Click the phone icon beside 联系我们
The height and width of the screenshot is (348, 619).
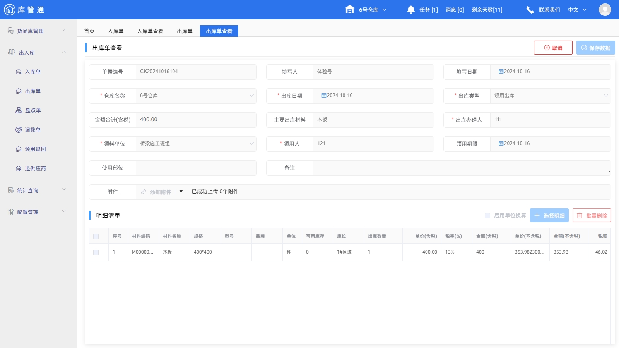530,10
